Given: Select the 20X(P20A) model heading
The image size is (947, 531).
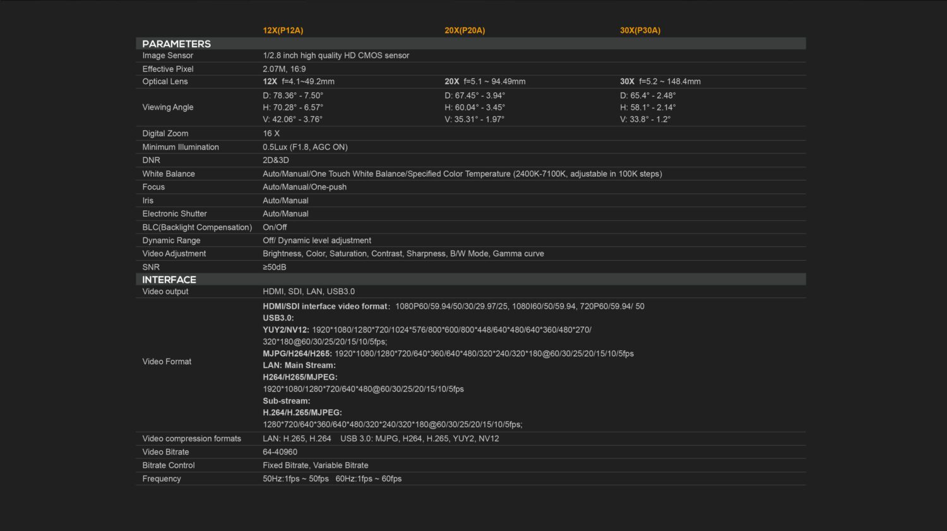Looking at the screenshot, I should (x=465, y=30).
